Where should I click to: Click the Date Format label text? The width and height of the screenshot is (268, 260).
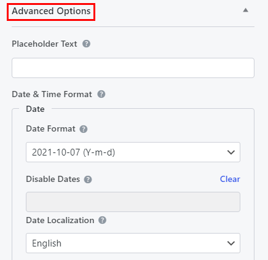tap(50, 128)
